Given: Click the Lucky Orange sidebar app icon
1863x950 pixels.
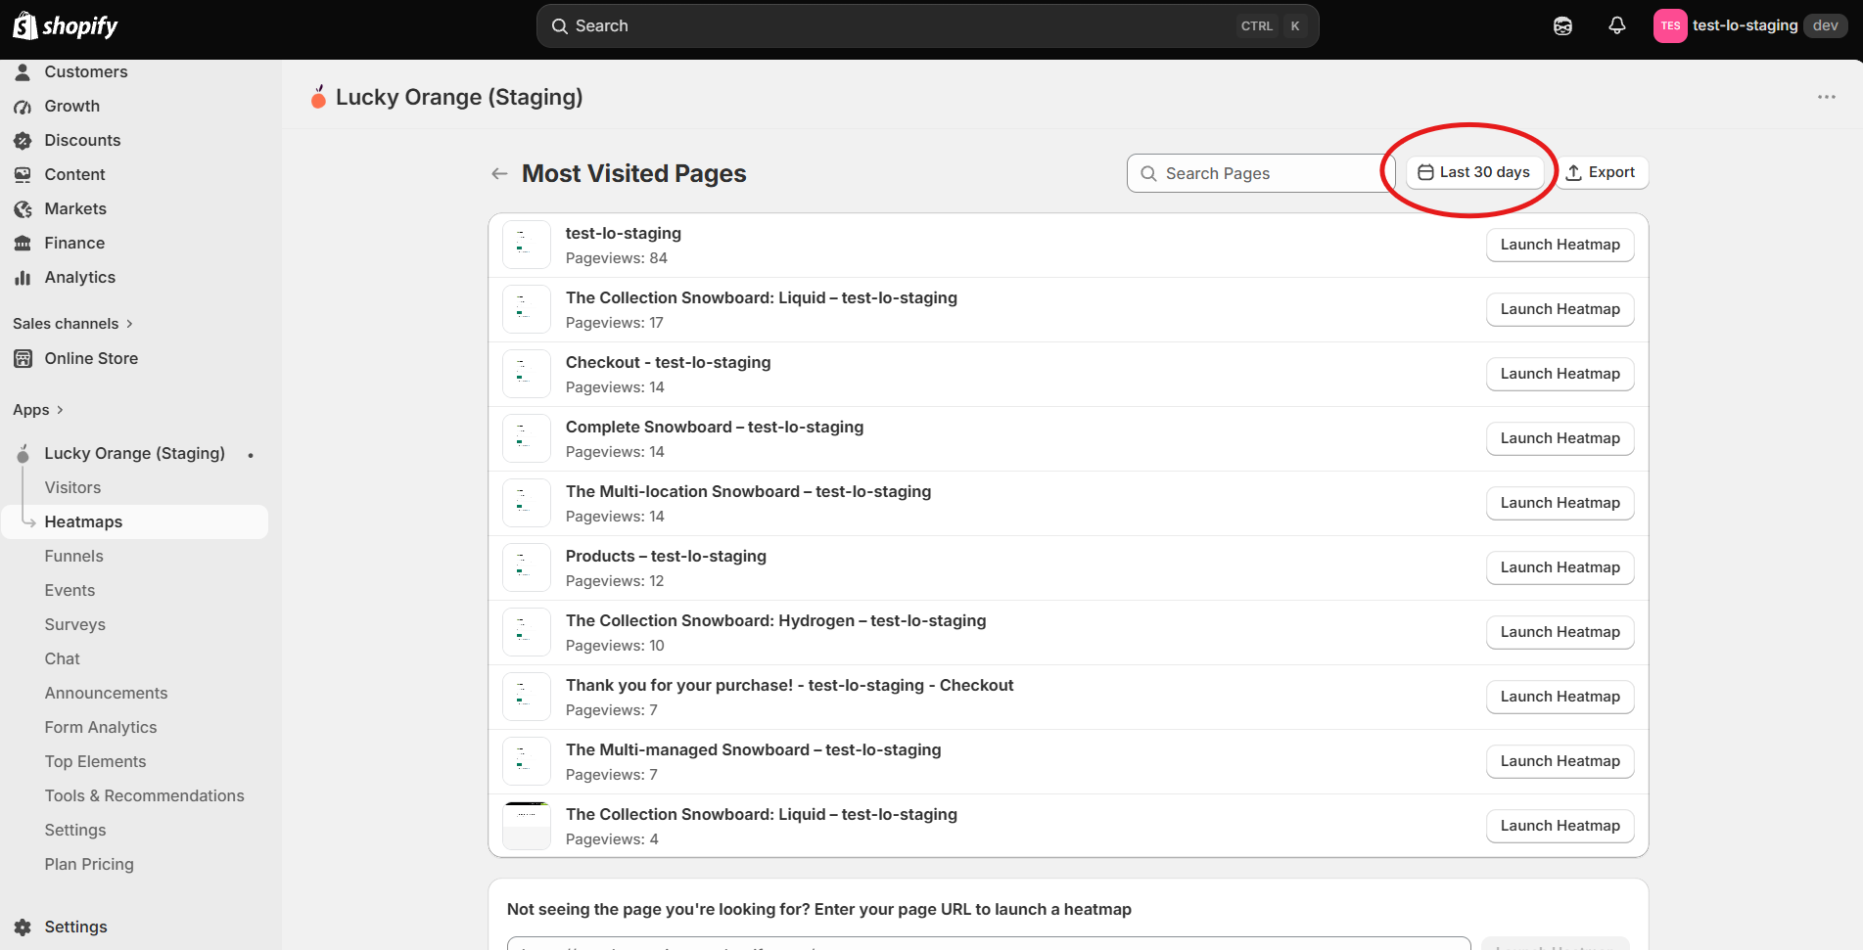Looking at the screenshot, I should [x=23, y=453].
